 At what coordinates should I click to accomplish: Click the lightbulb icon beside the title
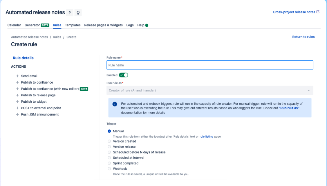(78, 13)
